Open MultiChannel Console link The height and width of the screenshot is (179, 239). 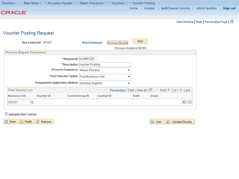[176, 8]
